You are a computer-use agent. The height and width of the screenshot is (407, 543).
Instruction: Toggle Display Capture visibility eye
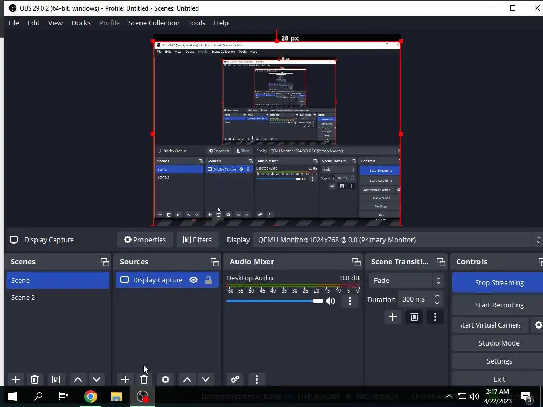(194, 280)
